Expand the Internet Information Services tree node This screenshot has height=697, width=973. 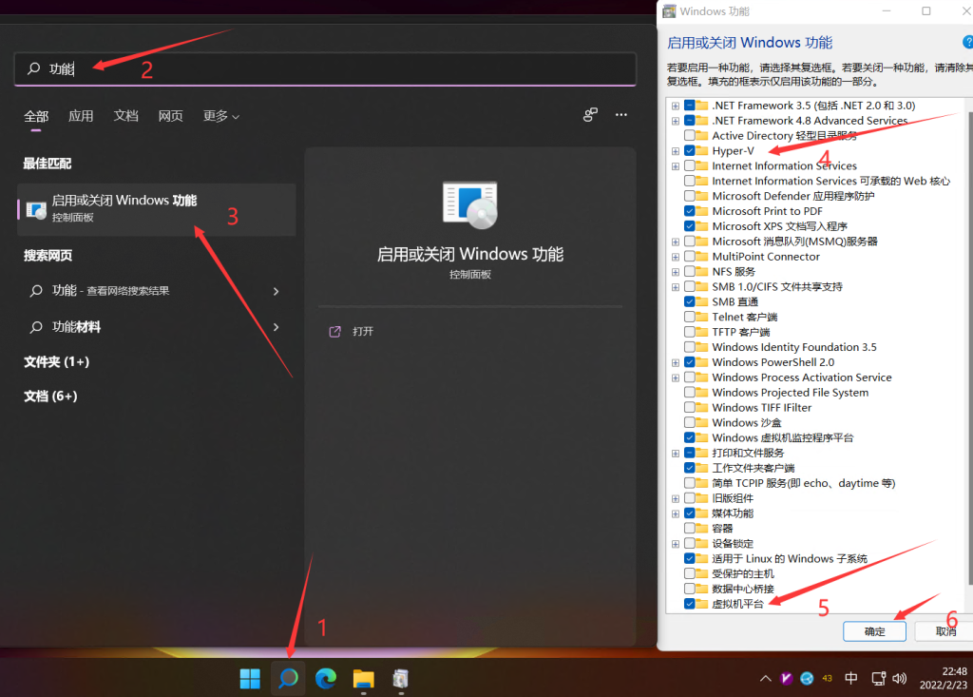(676, 165)
